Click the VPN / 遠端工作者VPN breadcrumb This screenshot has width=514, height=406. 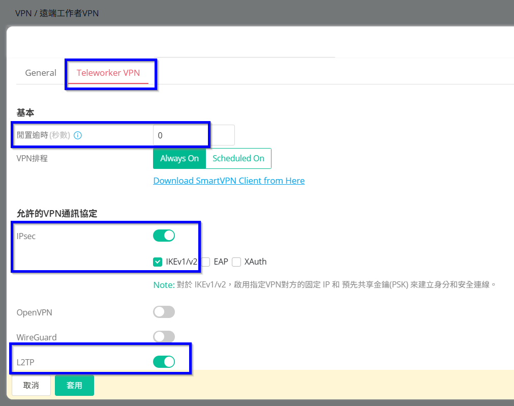(x=57, y=13)
